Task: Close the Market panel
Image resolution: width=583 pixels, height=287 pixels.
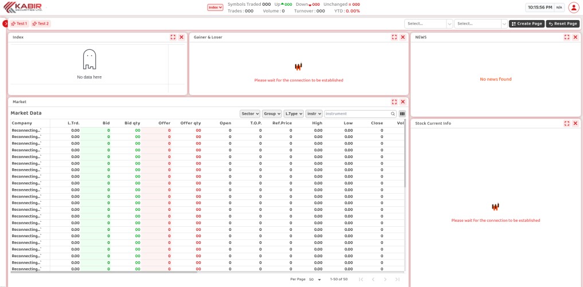Action: click(x=402, y=102)
